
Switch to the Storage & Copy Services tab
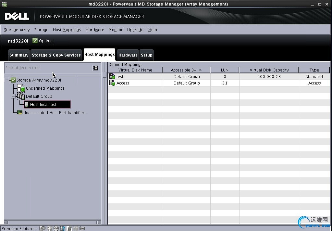(56, 55)
